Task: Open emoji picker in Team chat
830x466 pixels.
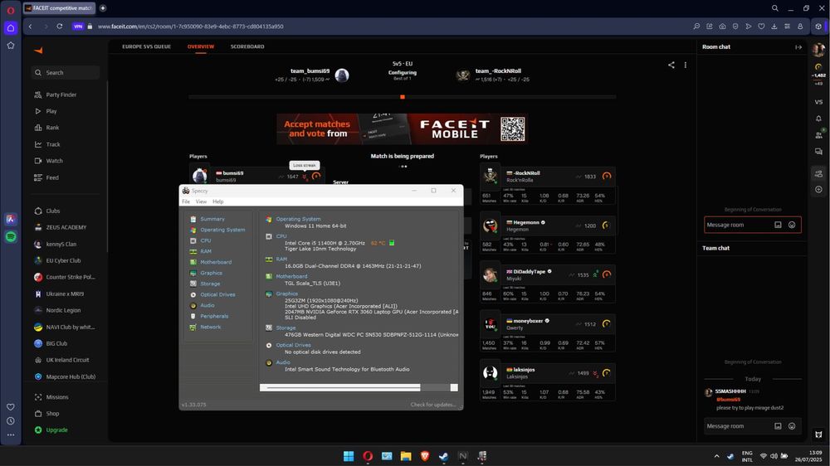Action: 792,426
